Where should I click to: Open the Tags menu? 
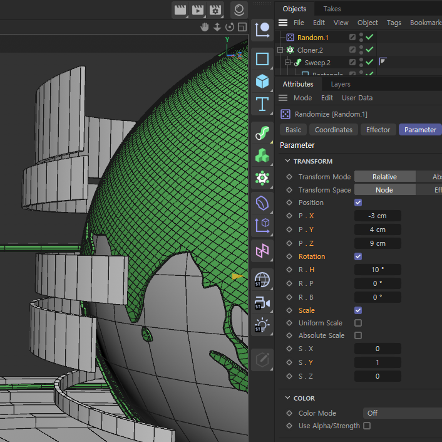(x=394, y=23)
